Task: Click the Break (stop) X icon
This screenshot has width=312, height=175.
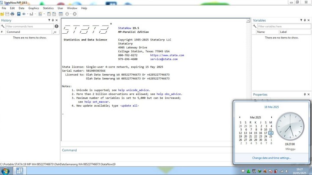Action: click(75, 14)
